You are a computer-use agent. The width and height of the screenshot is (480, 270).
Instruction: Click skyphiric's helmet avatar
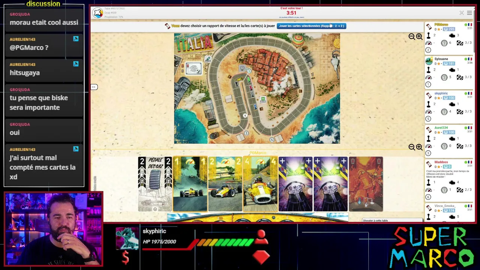[x=429, y=96]
